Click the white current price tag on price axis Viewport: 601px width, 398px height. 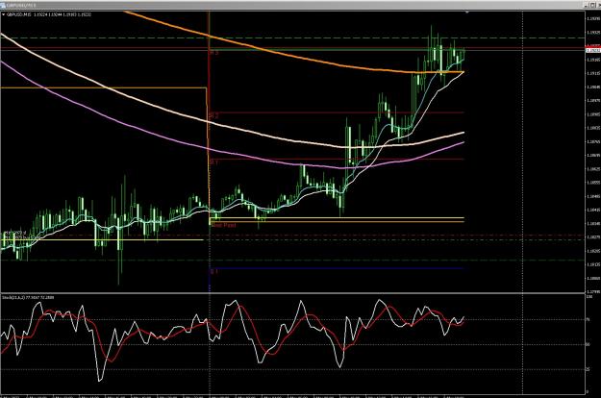(x=593, y=50)
